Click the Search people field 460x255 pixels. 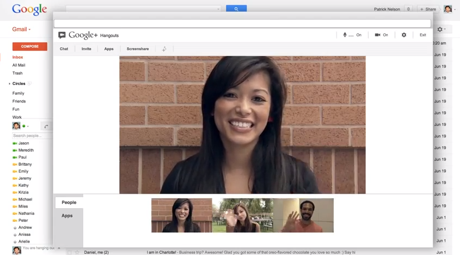[x=32, y=136]
